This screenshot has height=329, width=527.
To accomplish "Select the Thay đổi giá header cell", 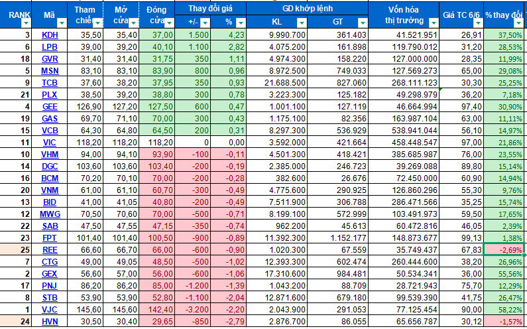I will 210,9.
